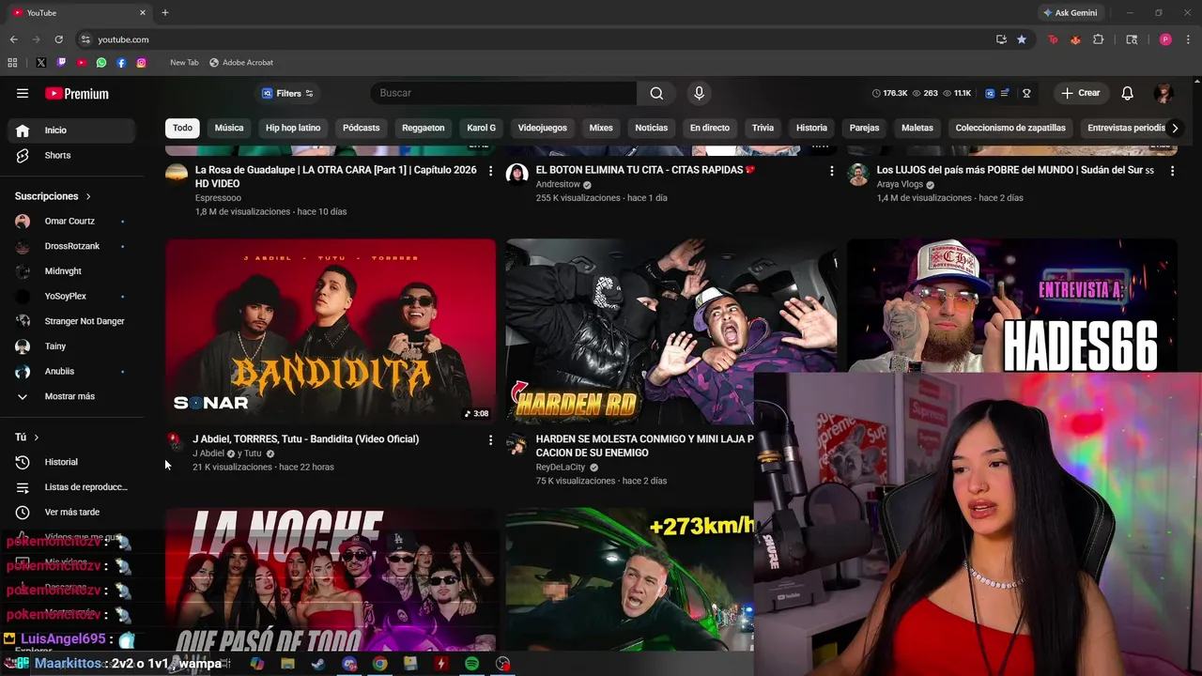Viewport: 1202px width, 676px height.
Task: Start voice search with the microphone
Action: coord(699,93)
